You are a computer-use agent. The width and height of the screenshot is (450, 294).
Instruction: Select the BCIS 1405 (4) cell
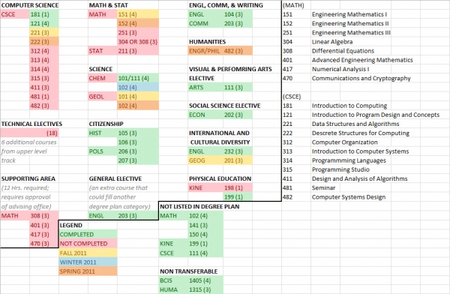coord(191,280)
